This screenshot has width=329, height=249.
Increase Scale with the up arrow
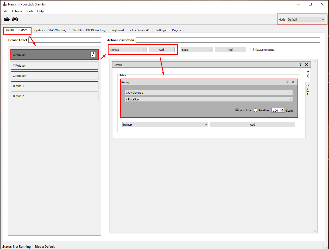coord(282,110)
